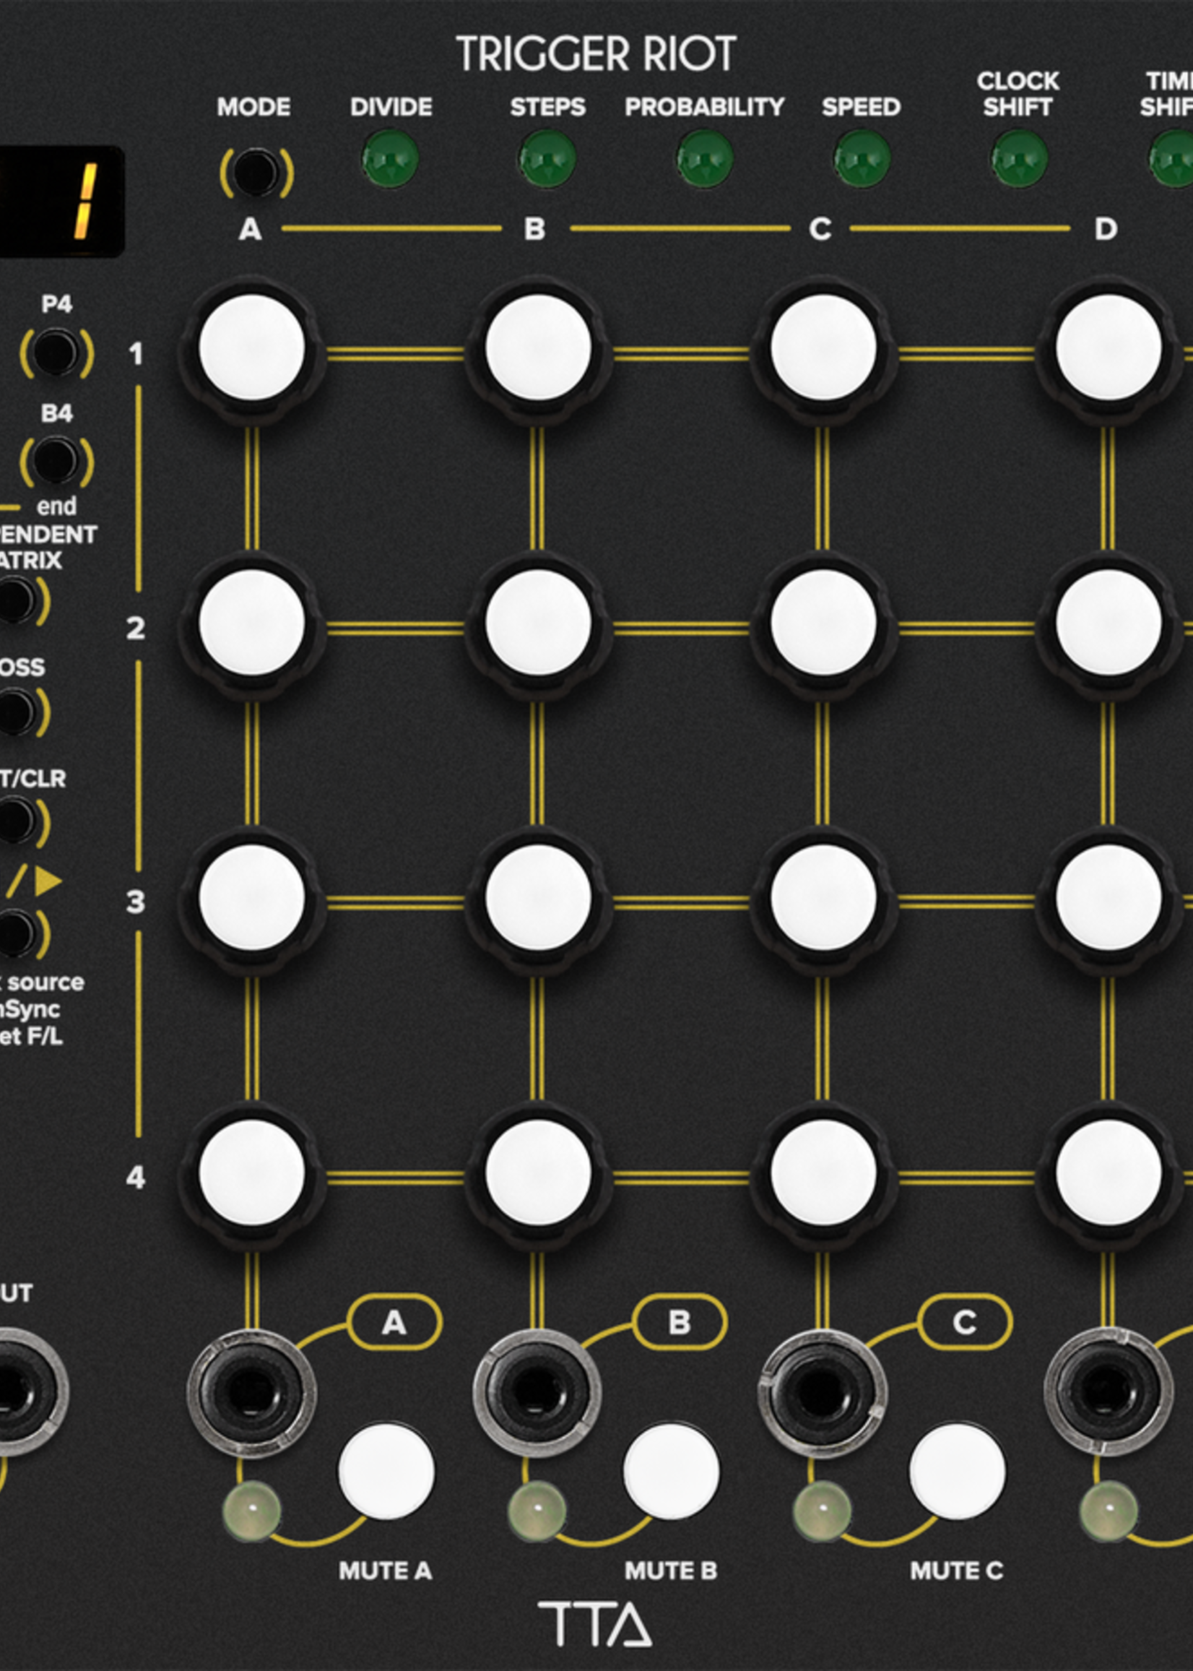This screenshot has width=1193, height=1671.
Task: Click the DIVIDE green LED indicator
Action: point(390,159)
